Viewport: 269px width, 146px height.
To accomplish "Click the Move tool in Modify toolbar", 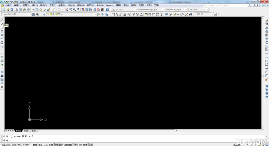I will tap(267, 39).
